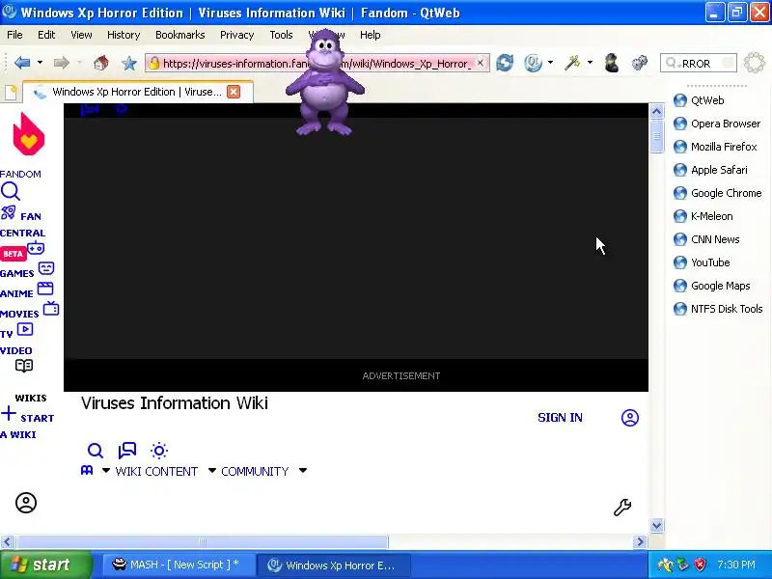This screenshot has height=579, width=772.
Task: Click the wiki search magnifier icon
Action: [95, 450]
